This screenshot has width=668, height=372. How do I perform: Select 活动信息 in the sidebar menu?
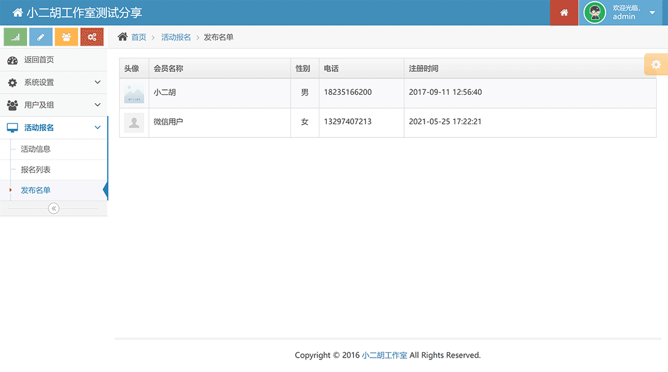click(35, 149)
